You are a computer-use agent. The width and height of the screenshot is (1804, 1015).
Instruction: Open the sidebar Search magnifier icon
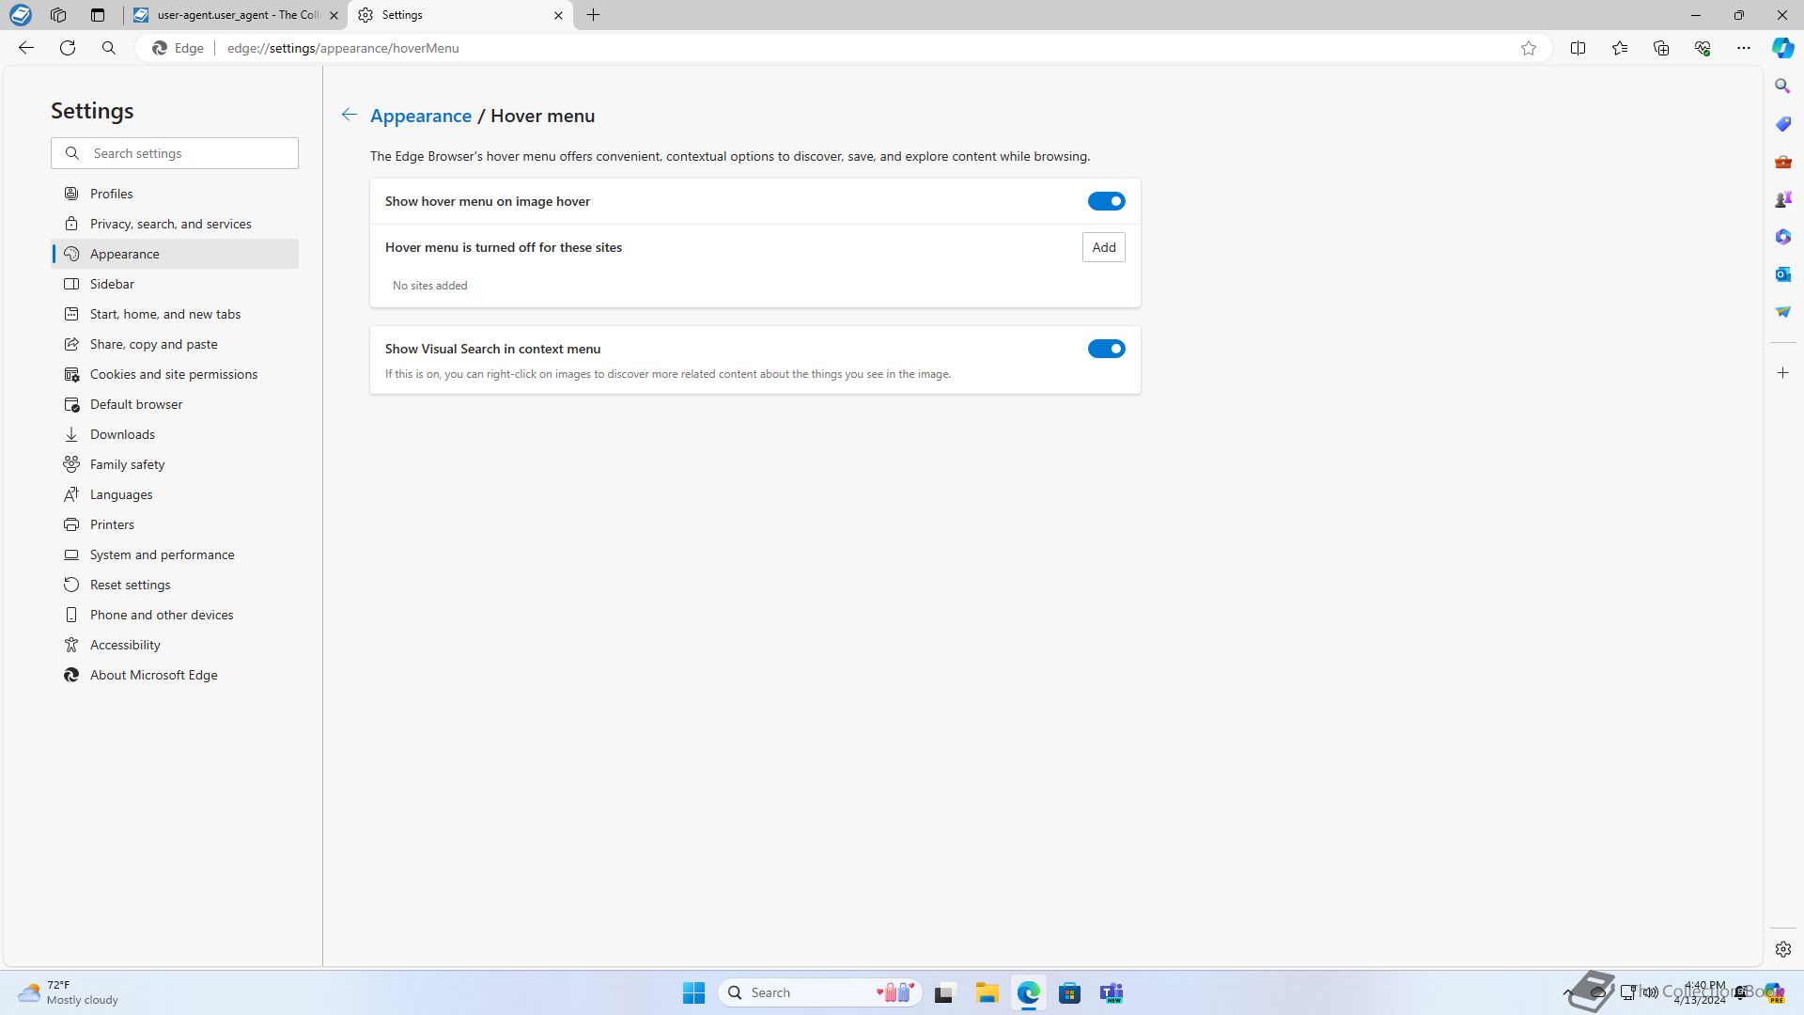(1783, 86)
